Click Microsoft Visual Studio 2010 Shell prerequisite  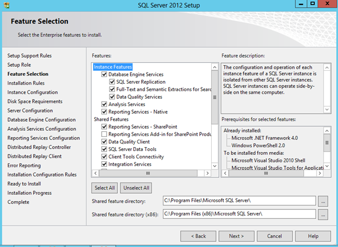point(268,161)
